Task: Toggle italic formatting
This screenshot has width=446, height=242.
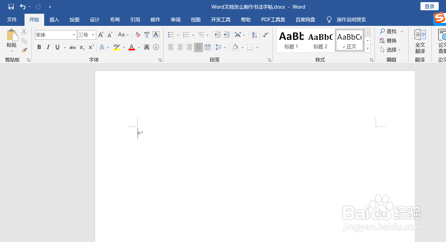Action: (48, 47)
